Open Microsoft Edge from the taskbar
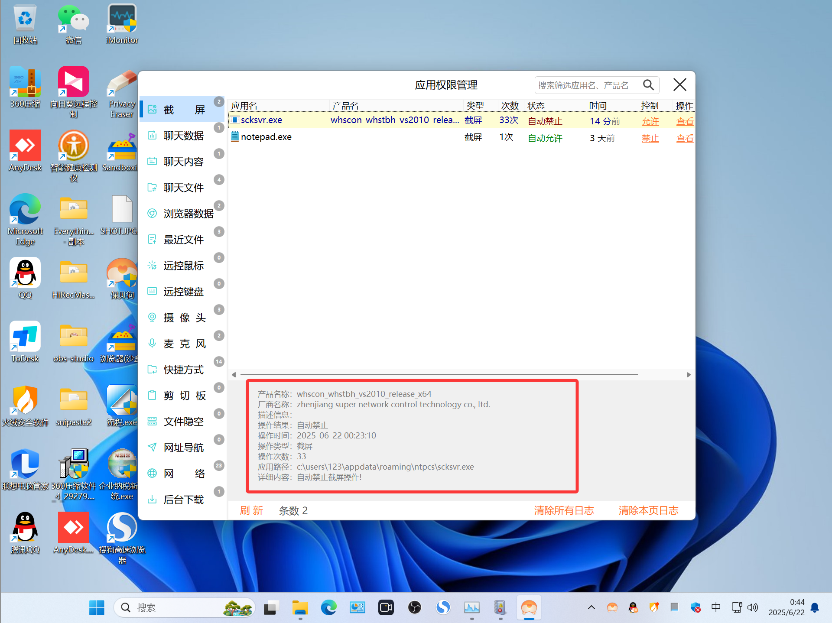The width and height of the screenshot is (832, 623). (328, 607)
